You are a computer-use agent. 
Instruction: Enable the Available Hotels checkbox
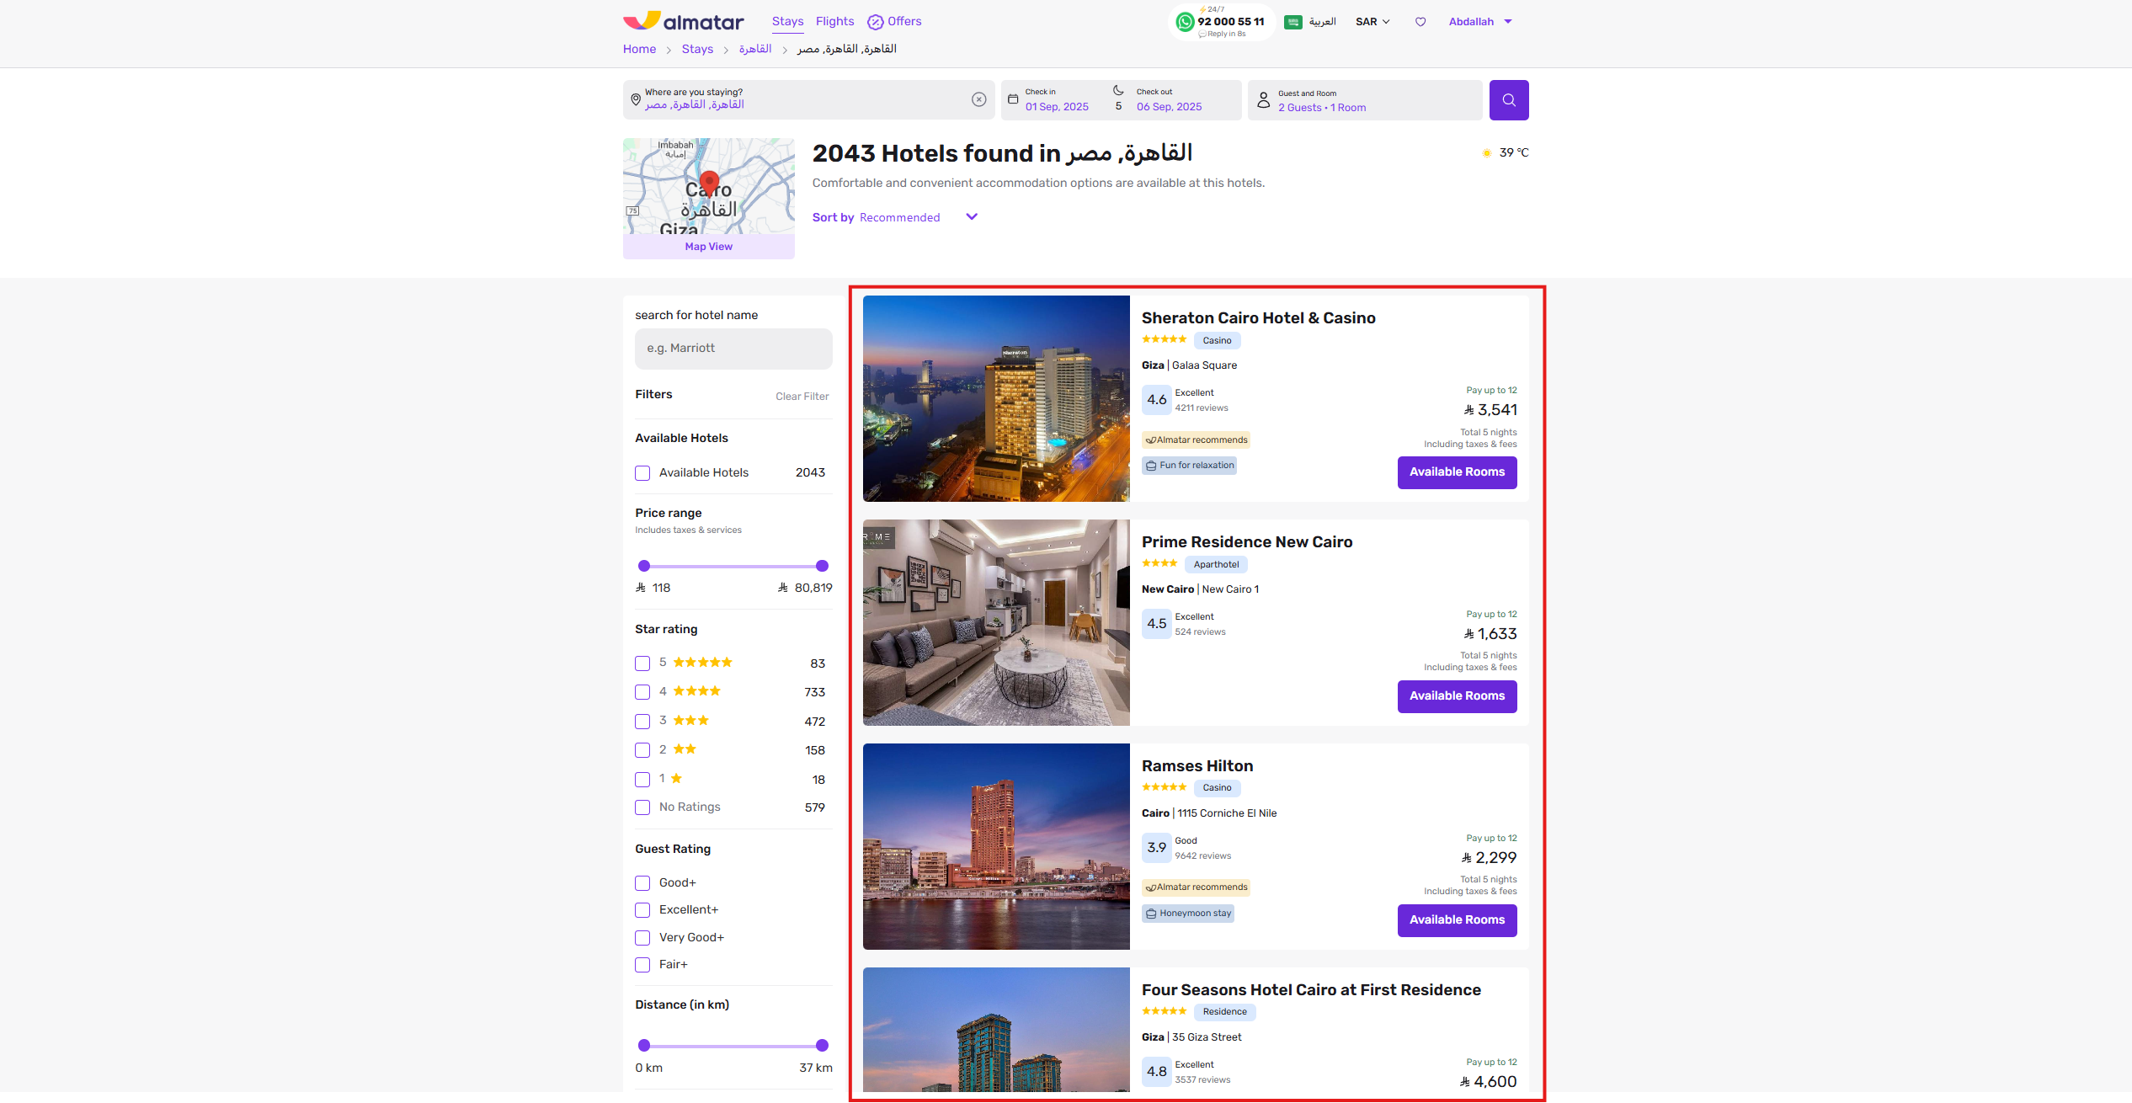[x=642, y=473]
